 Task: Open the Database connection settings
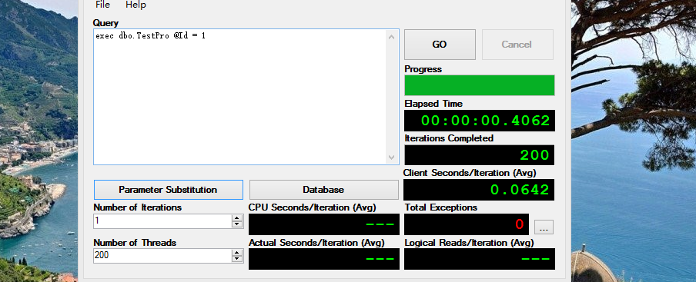323,190
